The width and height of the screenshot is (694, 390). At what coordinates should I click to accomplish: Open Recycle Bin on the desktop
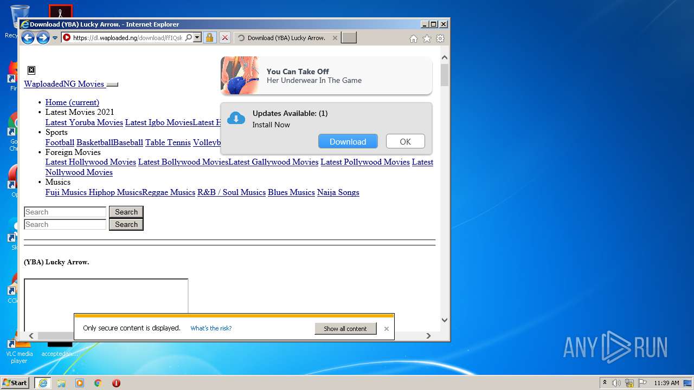point(18,21)
